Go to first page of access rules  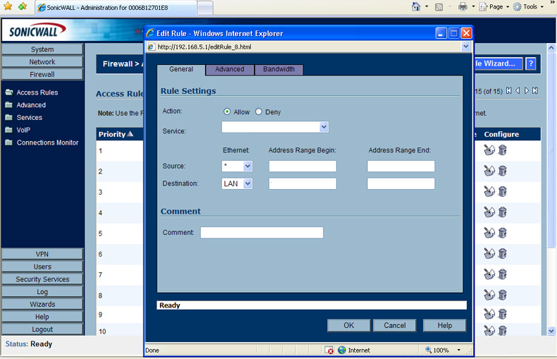pyautogui.click(x=508, y=91)
